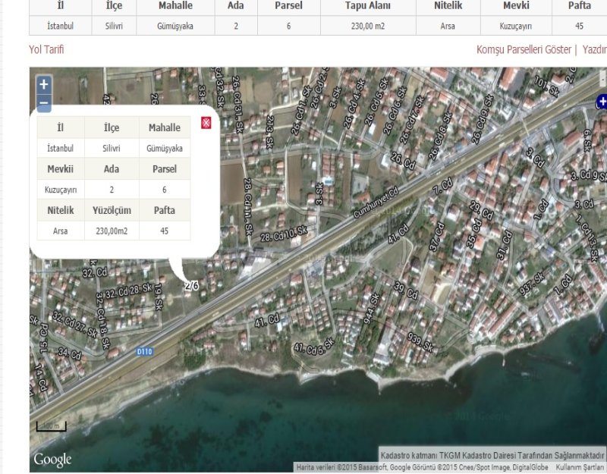Image resolution: width=607 pixels, height=474 pixels.
Task: Select the Gümüşyaka cell in the popup
Action: point(165,149)
